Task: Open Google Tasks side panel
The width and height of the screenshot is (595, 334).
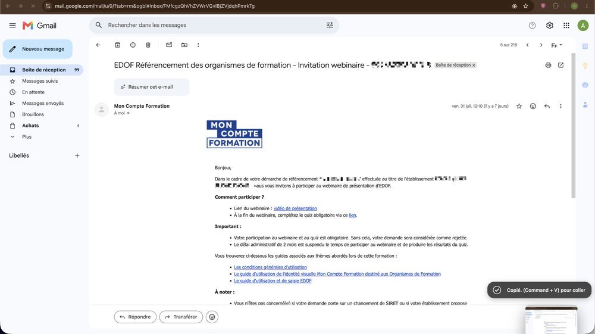Action: coord(585,85)
